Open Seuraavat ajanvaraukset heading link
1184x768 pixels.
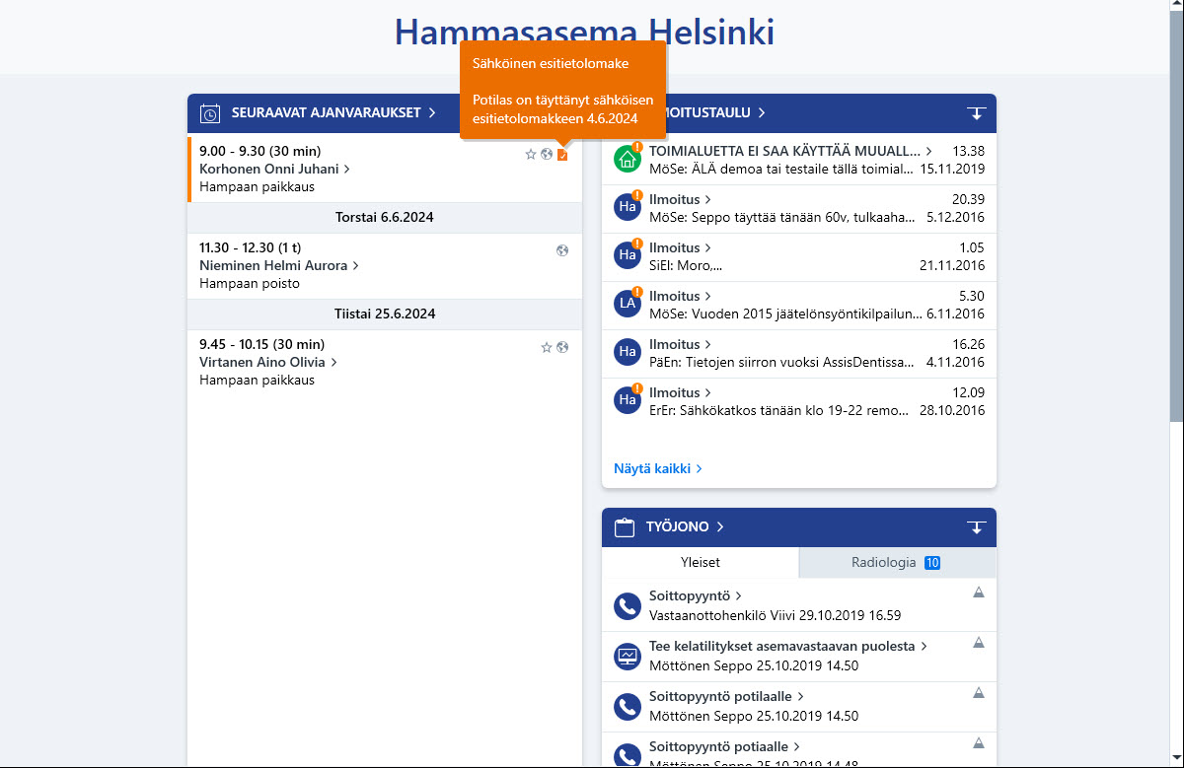(333, 113)
